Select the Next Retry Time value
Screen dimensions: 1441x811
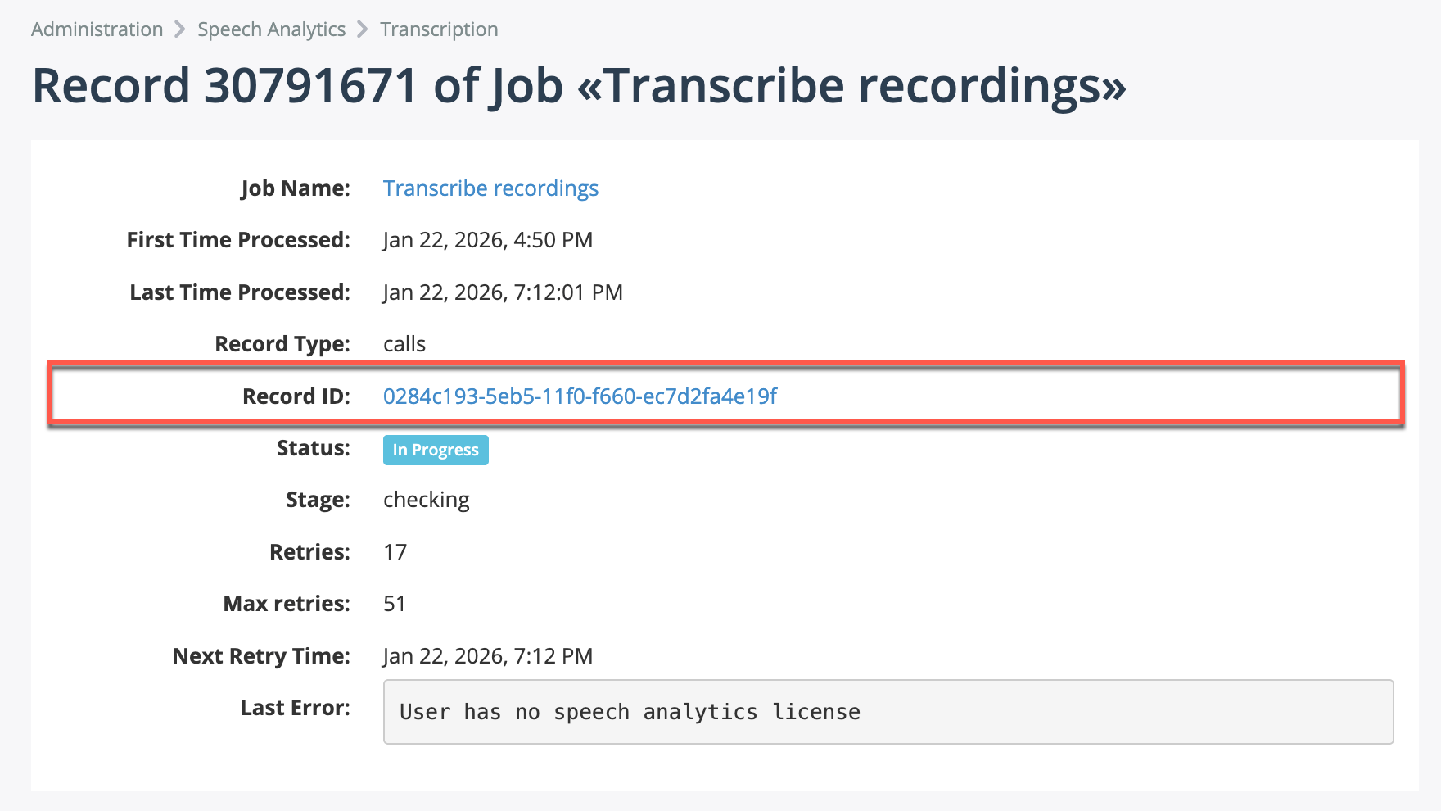coord(488,655)
